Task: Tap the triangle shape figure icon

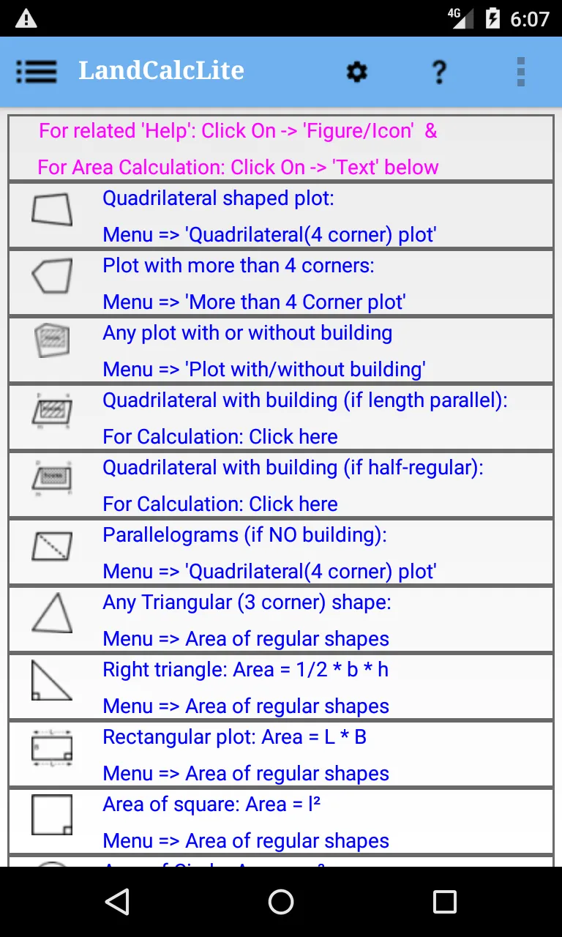Action: tap(52, 613)
